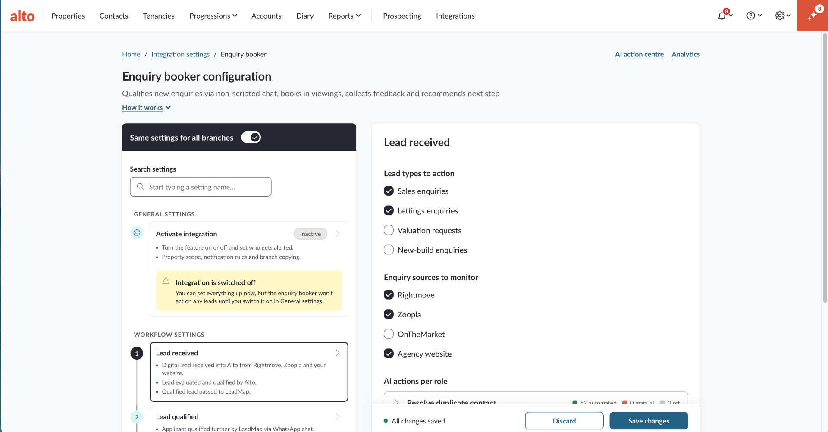Open AI action centre link
The width and height of the screenshot is (828, 432).
pyautogui.click(x=640, y=54)
